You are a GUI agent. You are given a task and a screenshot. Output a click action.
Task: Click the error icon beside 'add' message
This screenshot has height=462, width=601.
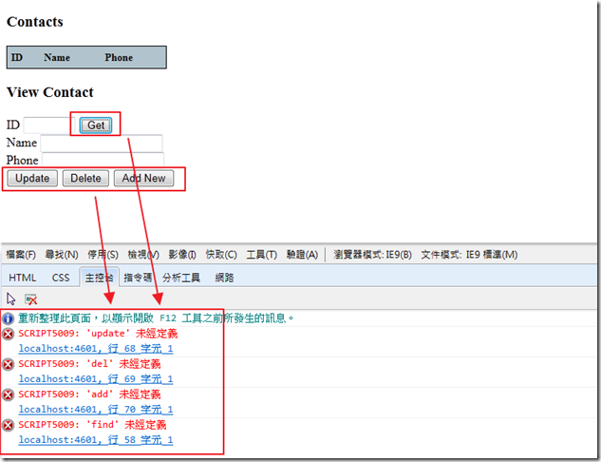tap(8, 395)
